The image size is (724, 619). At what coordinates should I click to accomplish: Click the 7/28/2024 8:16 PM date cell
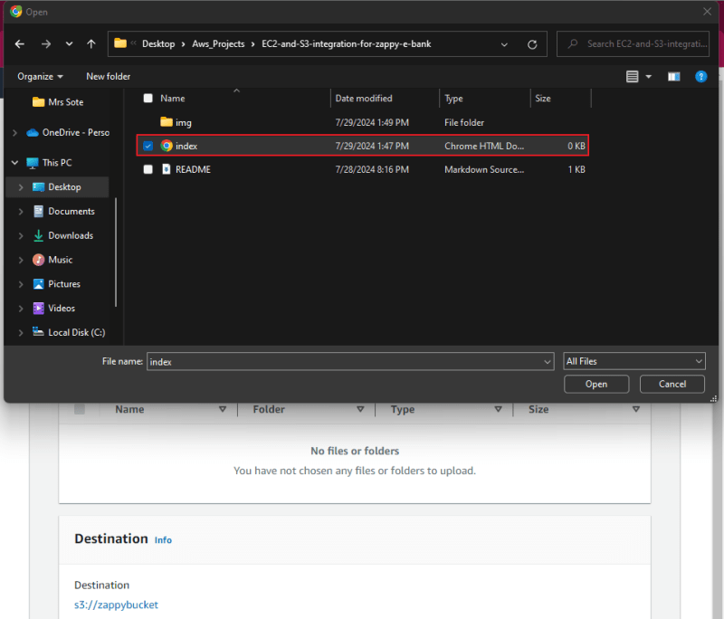(x=372, y=169)
